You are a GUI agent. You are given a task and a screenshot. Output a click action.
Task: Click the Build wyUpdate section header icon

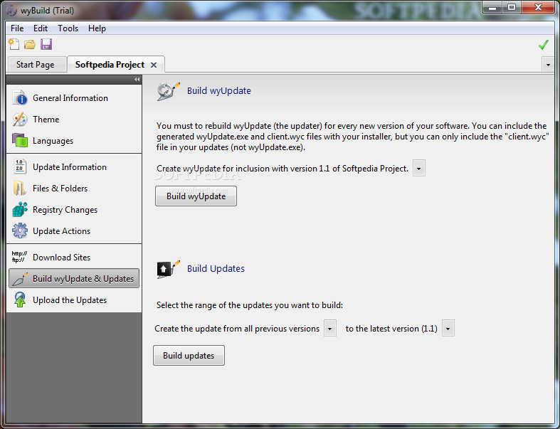click(168, 91)
